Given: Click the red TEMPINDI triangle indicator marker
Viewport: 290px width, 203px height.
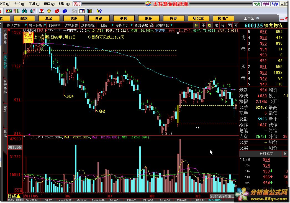Looking at the screenshot, I should tap(46, 31).
